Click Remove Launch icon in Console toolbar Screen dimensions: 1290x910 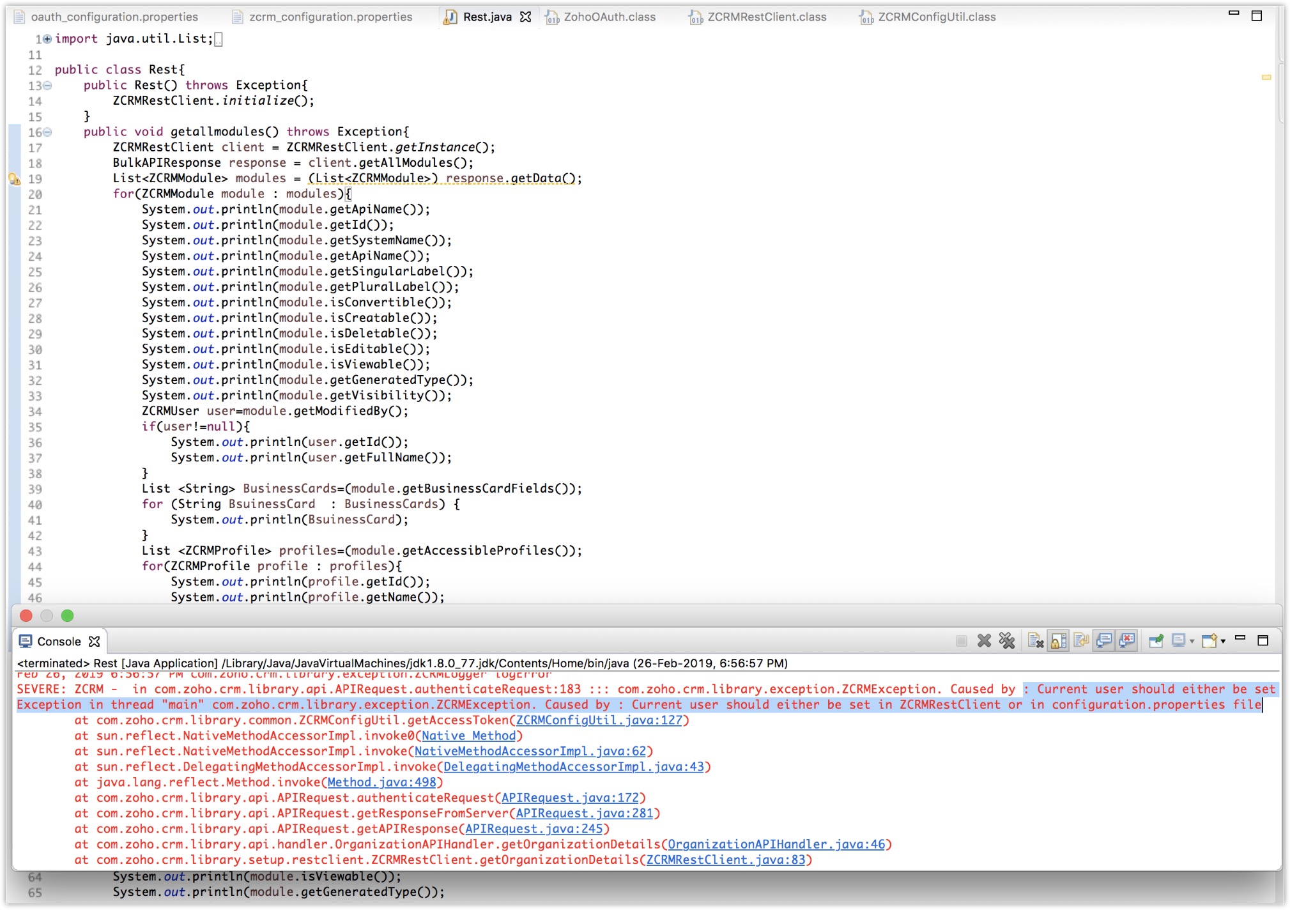coord(984,641)
